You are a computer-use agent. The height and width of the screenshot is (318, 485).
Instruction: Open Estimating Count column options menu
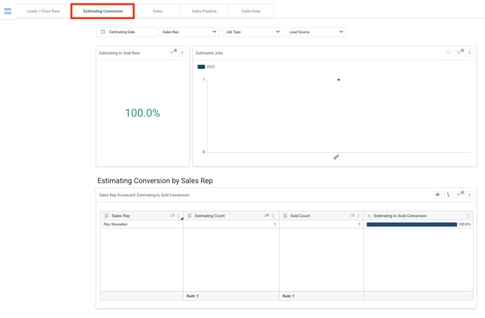(273, 216)
